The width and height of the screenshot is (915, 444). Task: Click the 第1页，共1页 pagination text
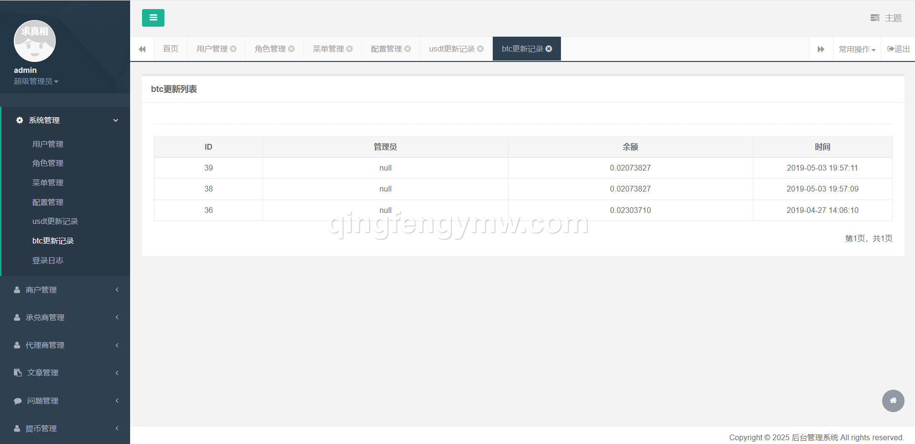[869, 238]
